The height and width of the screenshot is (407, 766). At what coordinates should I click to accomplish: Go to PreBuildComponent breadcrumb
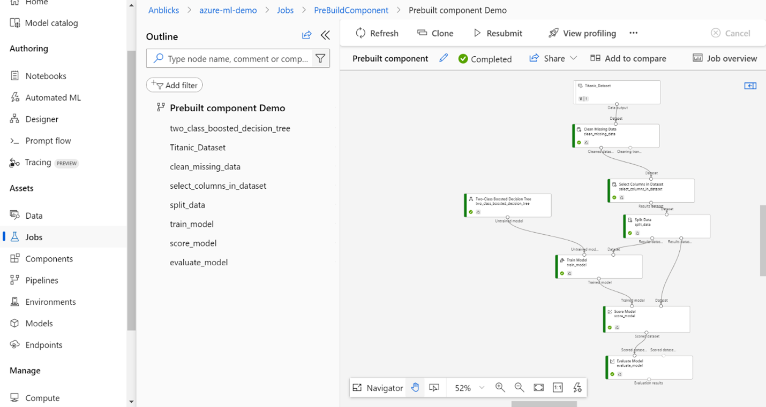351,10
